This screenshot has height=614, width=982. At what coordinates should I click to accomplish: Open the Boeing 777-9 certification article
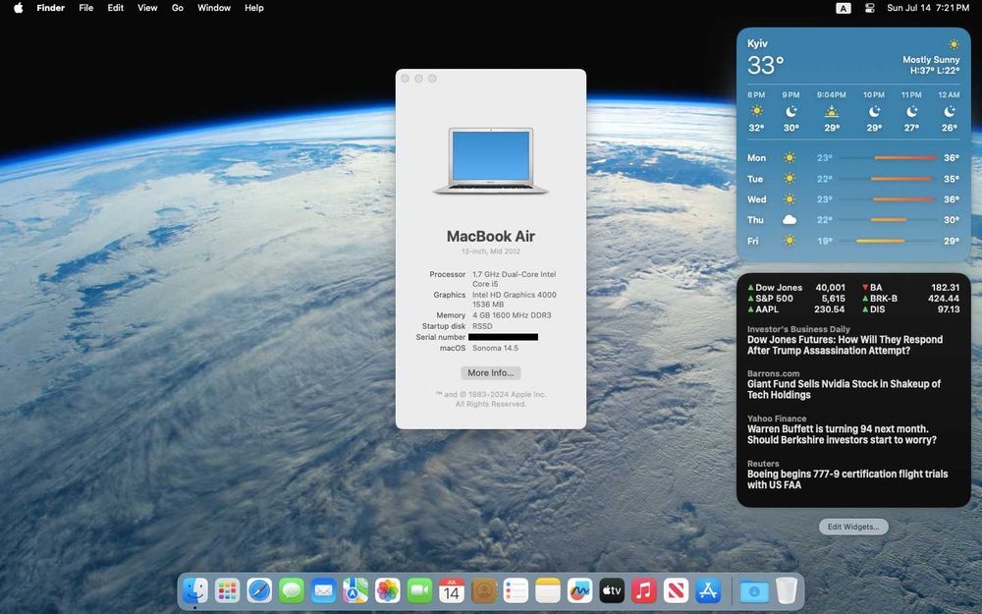pos(847,479)
